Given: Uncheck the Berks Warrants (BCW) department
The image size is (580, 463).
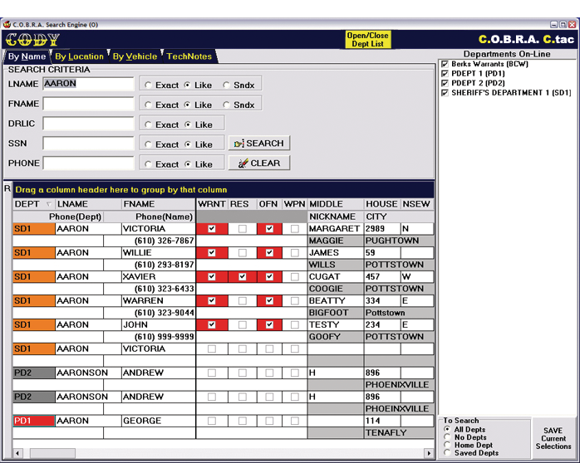Looking at the screenshot, I should [445, 64].
